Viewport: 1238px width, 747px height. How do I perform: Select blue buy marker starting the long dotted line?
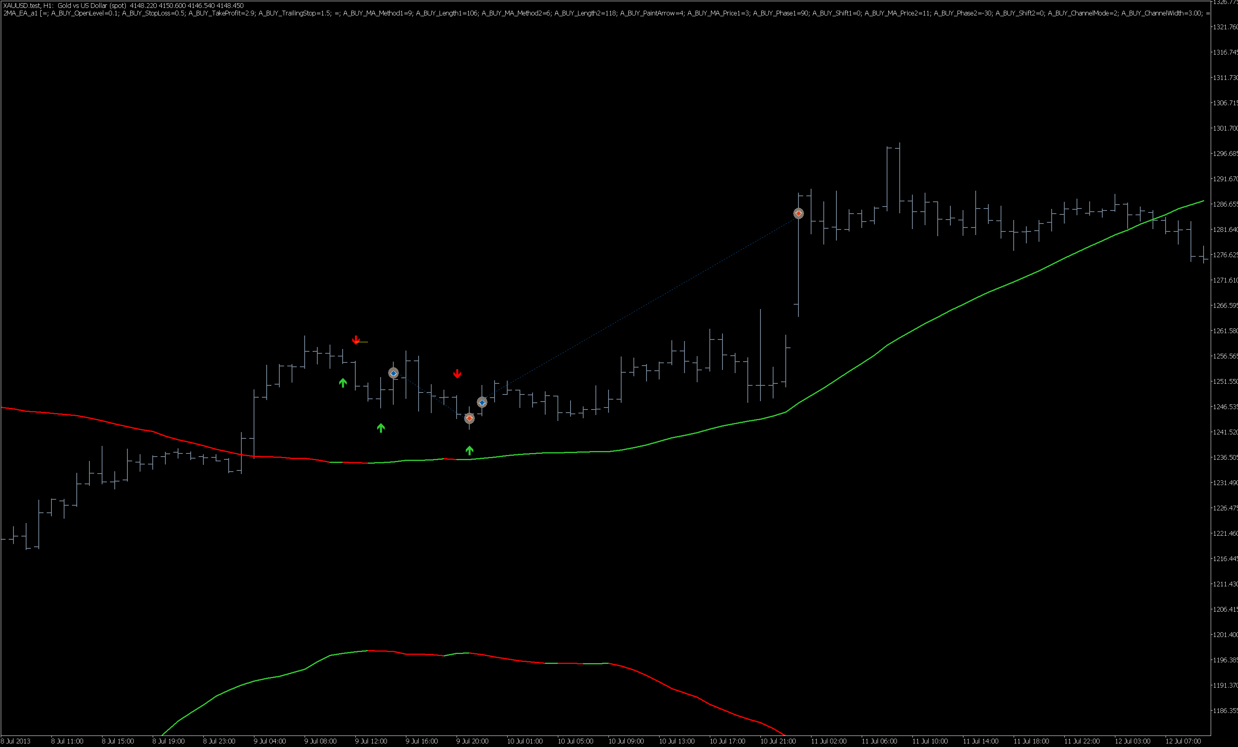[482, 402]
